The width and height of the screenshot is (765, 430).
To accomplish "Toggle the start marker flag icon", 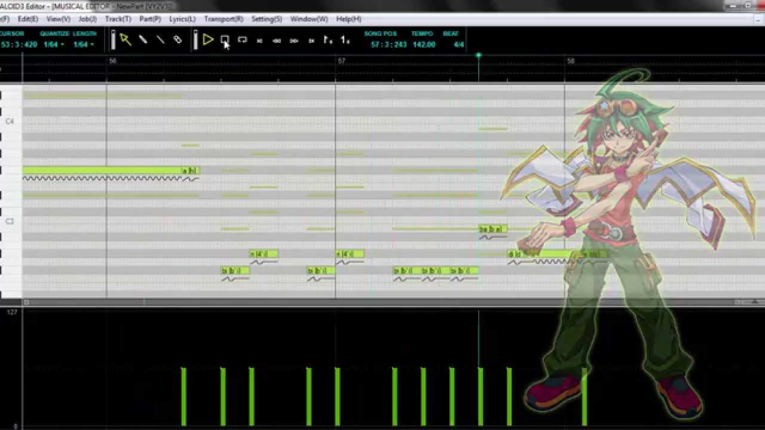I will 328,40.
